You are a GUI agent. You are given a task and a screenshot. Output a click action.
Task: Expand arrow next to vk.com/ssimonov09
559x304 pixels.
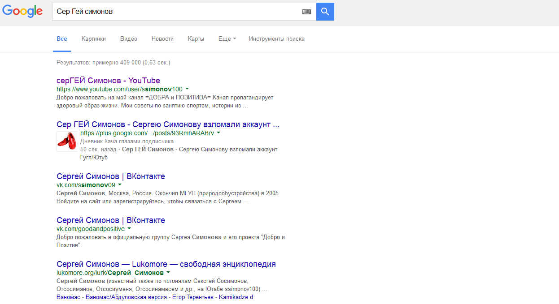(x=120, y=184)
